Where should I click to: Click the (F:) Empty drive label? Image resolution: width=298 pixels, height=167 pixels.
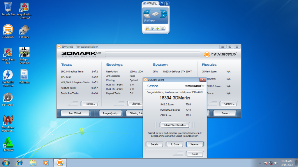[x=149, y=20]
